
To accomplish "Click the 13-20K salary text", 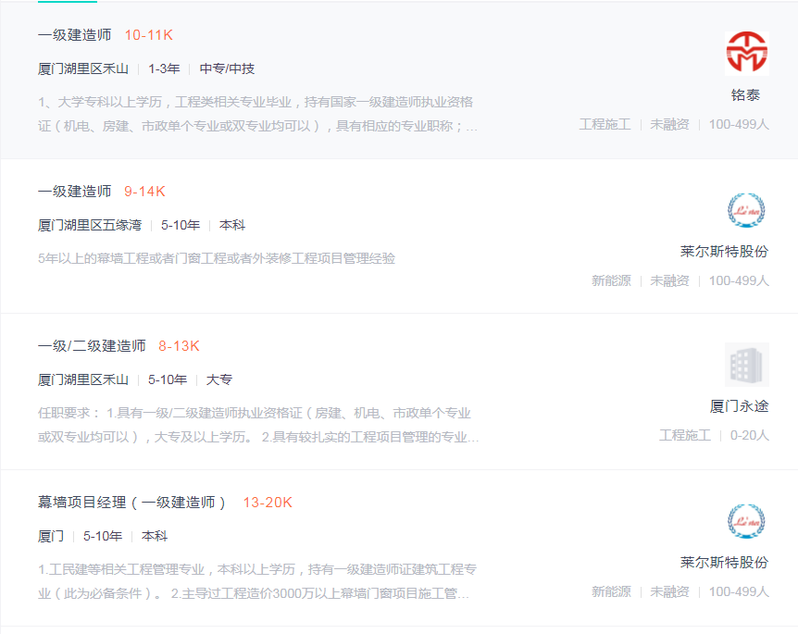I will [x=268, y=503].
